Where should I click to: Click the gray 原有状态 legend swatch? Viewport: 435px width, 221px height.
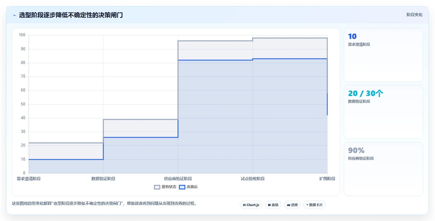(157, 187)
